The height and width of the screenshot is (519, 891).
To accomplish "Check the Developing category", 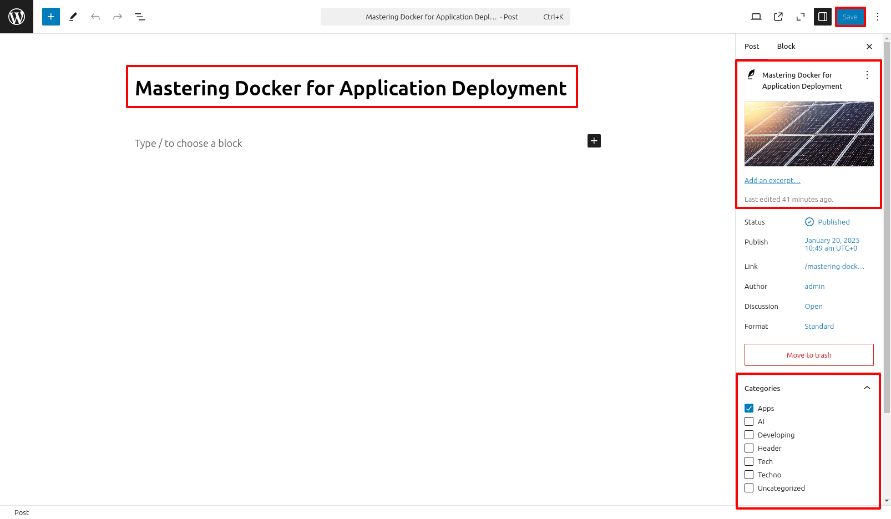I will coord(749,435).
